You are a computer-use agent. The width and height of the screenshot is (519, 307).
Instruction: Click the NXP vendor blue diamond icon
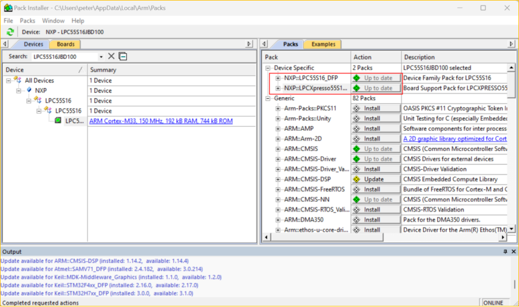29,91
